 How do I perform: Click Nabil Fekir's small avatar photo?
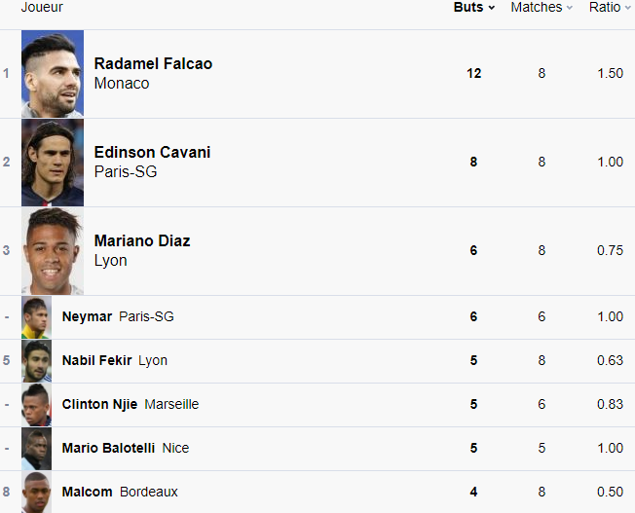(x=37, y=361)
